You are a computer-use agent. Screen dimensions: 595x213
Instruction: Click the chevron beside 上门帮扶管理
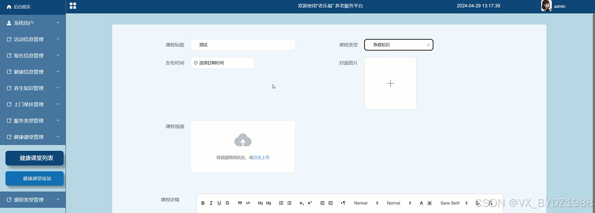coord(58,104)
